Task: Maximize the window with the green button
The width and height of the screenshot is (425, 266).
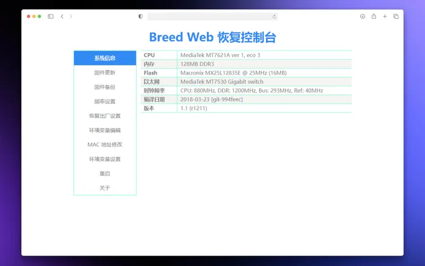Action: point(39,16)
